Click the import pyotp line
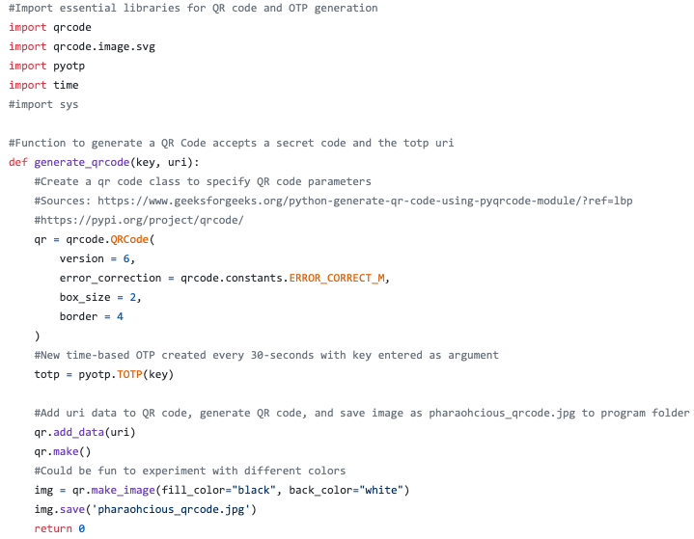This screenshot has width=694, height=539. click(x=46, y=66)
